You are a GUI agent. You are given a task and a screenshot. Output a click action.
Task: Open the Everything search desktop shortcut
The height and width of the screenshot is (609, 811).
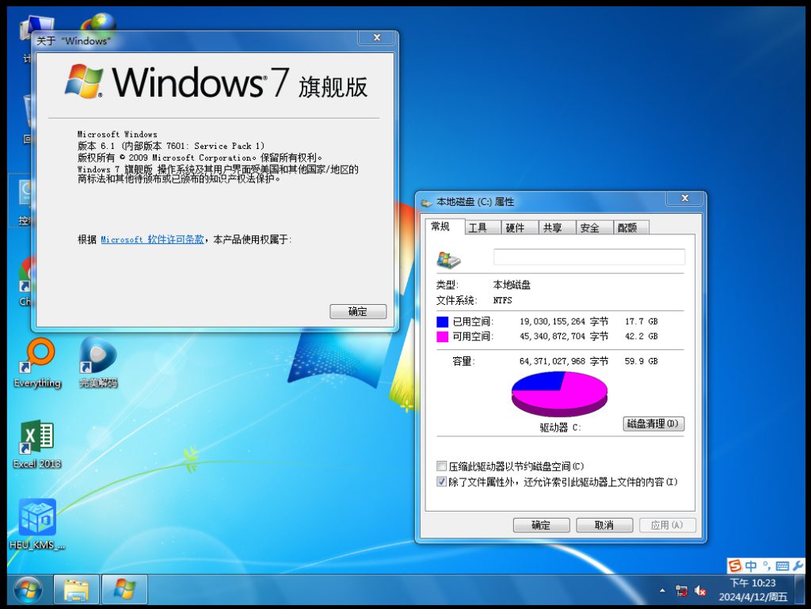point(38,358)
